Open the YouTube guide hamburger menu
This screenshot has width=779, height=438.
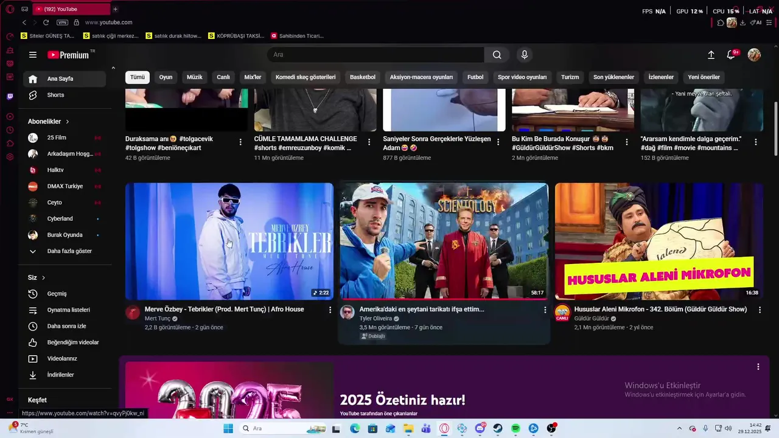pyautogui.click(x=33, y=55)
